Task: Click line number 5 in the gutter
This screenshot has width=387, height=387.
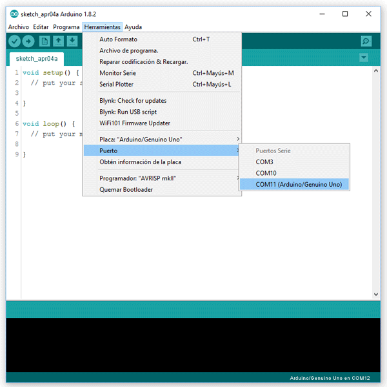Action: coord(17,113)
